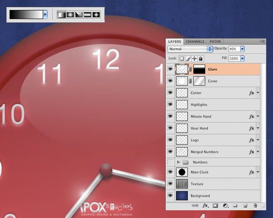Click the Lock all padlock icon
This screenshot has height=218, width=273.
(x=201, y=59)
